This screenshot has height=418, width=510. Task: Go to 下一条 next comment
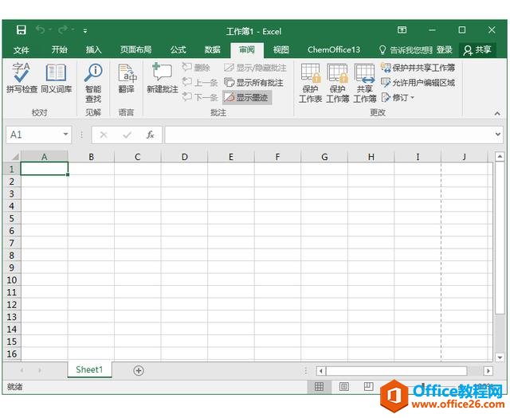click(x=200, y=97)
